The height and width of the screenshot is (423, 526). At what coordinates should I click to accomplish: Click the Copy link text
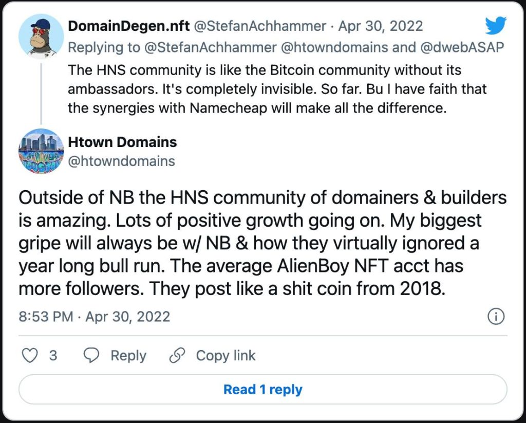(226, 356)
